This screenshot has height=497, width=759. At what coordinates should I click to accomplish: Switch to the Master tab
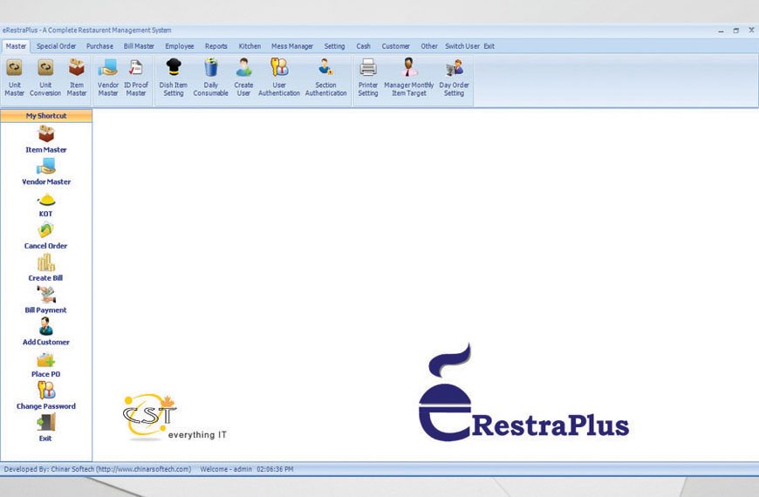coord(16,46)
